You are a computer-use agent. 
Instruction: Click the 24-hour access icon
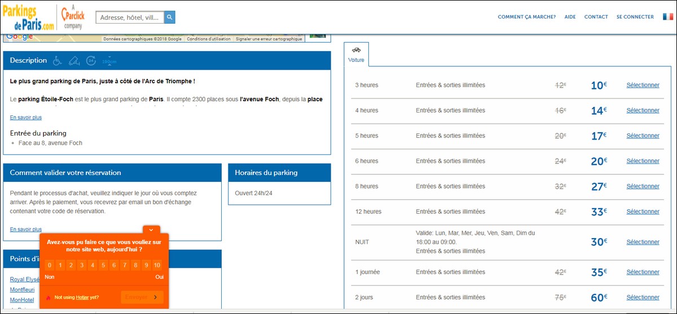(x=91, y=60)
